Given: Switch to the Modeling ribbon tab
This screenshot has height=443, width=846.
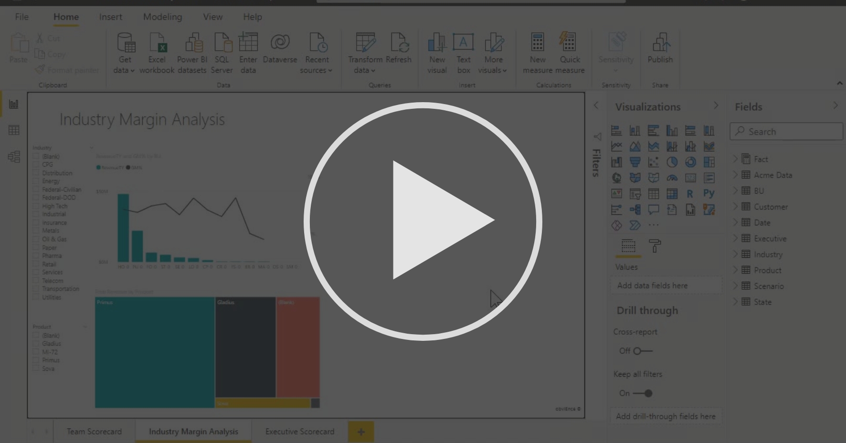Looking at the screenshot, I should coord(162,17).
